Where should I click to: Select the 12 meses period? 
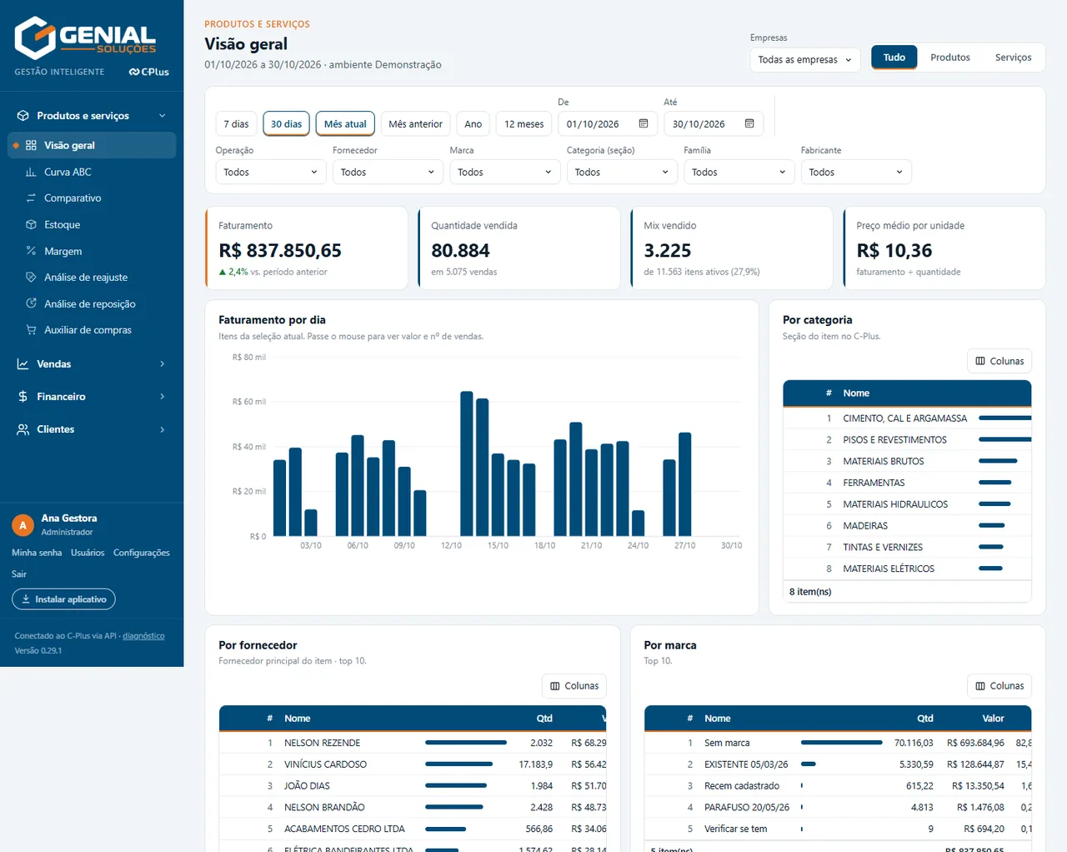point(523,124)
